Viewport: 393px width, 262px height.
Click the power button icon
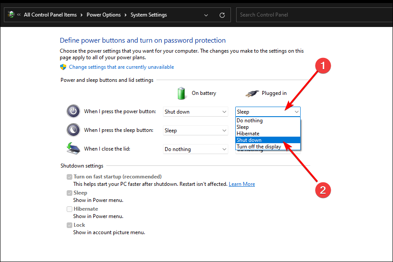(x=73, y=111)
